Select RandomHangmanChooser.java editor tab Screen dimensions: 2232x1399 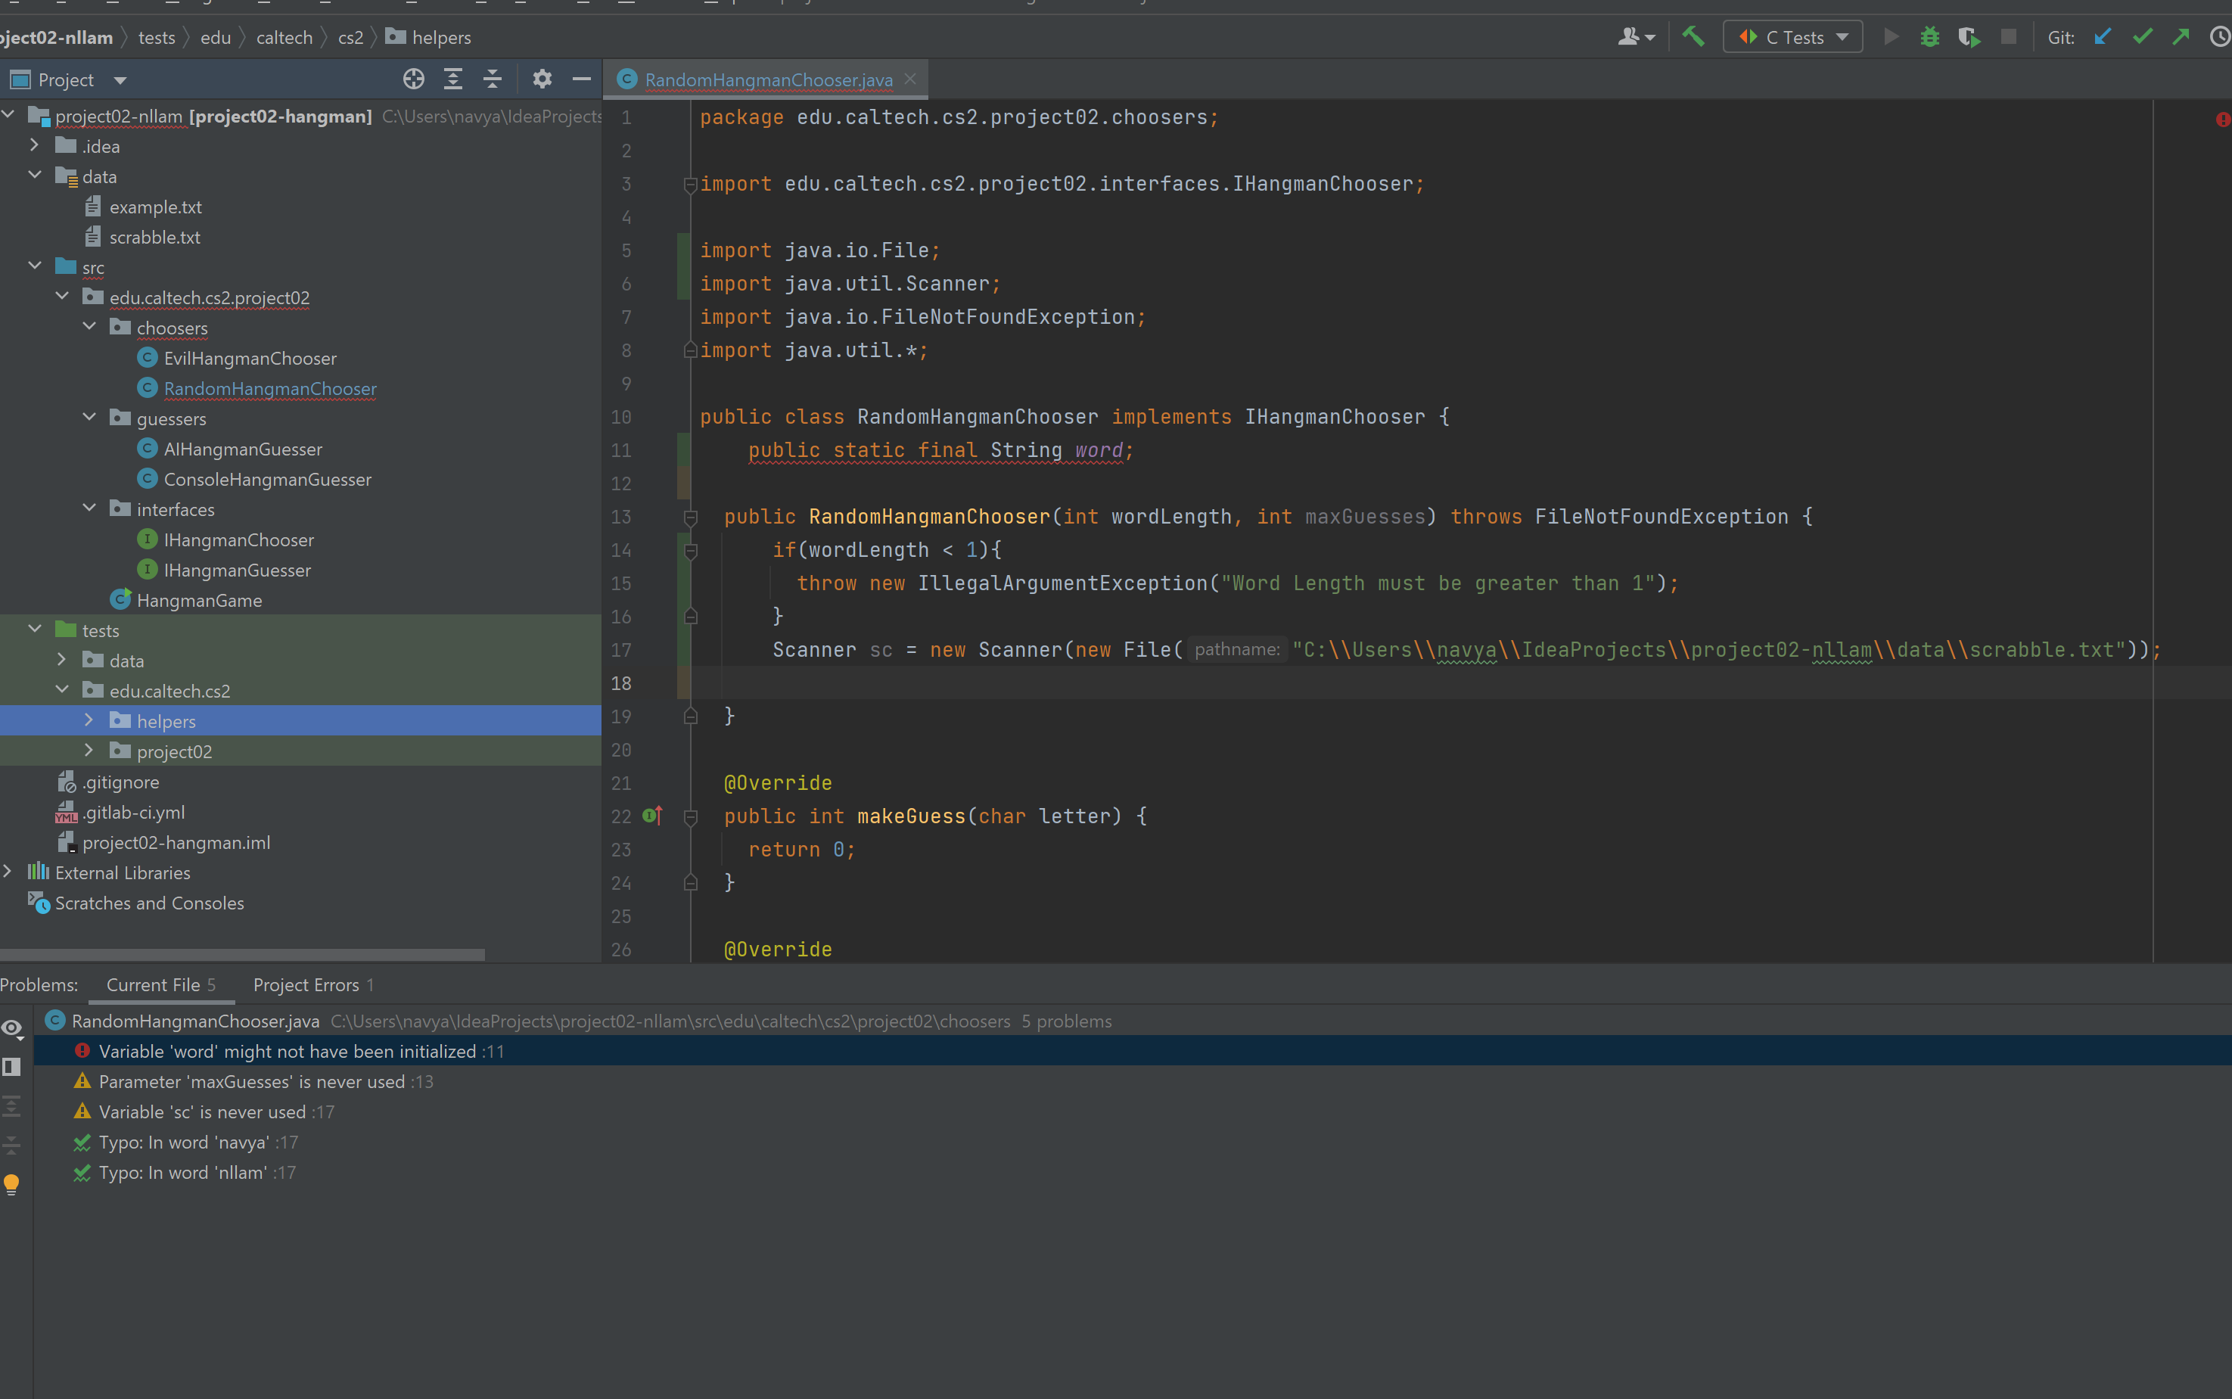768,79
